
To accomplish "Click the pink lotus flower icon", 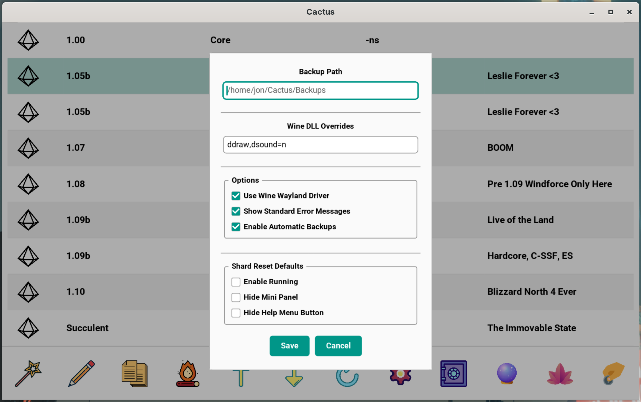I will 560,373.
